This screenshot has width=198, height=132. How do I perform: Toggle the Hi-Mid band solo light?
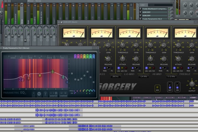click(150, 68)
